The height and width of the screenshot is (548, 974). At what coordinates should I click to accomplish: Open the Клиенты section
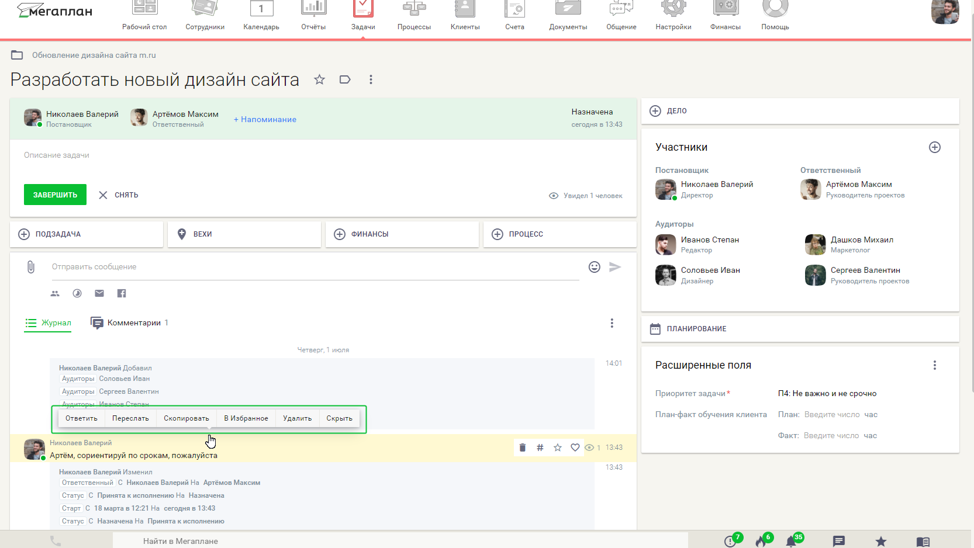point(465,16)
